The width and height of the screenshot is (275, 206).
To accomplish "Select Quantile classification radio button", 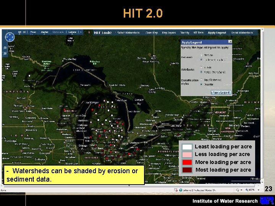I will 201,84.
